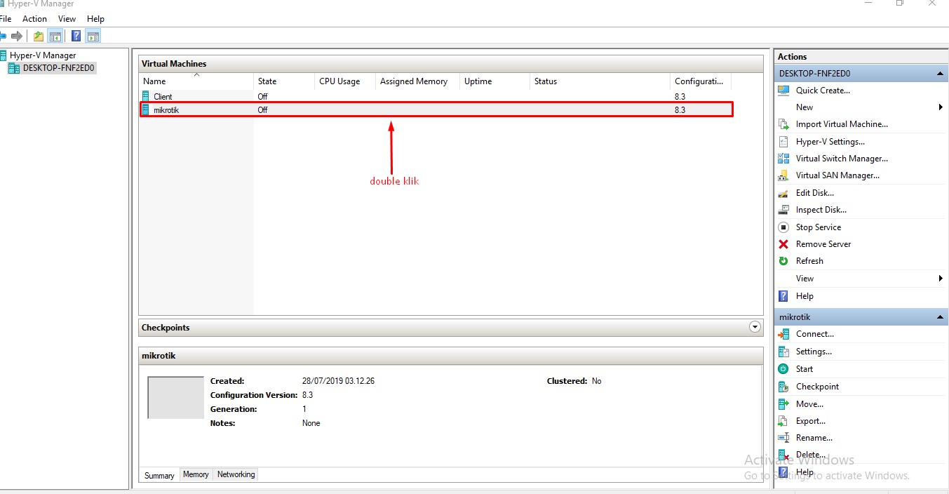Click Quick Create action icon
The height and width of the screenshot is (494, 949).
[783, 91]
